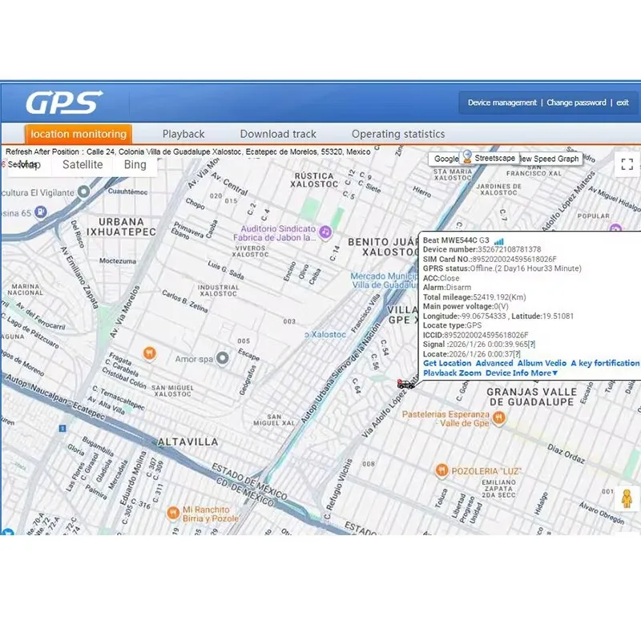Click the Pastelerias Esperanza restaurant marker
The height and width of the screenshot is (641, 641).
point(499,418)
